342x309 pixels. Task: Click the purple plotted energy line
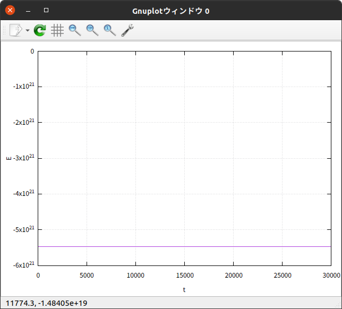tap(184, 246)
